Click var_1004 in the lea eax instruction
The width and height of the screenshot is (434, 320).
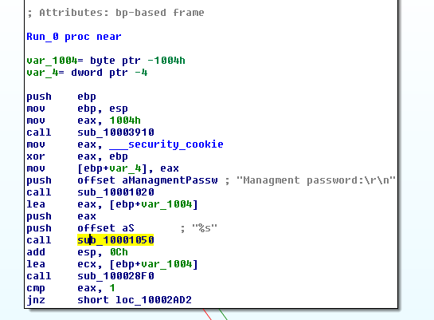click(166, 204)
